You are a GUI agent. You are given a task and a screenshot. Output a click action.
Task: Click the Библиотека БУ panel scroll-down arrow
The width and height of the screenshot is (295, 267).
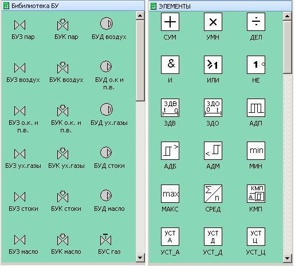coord(140,258)
